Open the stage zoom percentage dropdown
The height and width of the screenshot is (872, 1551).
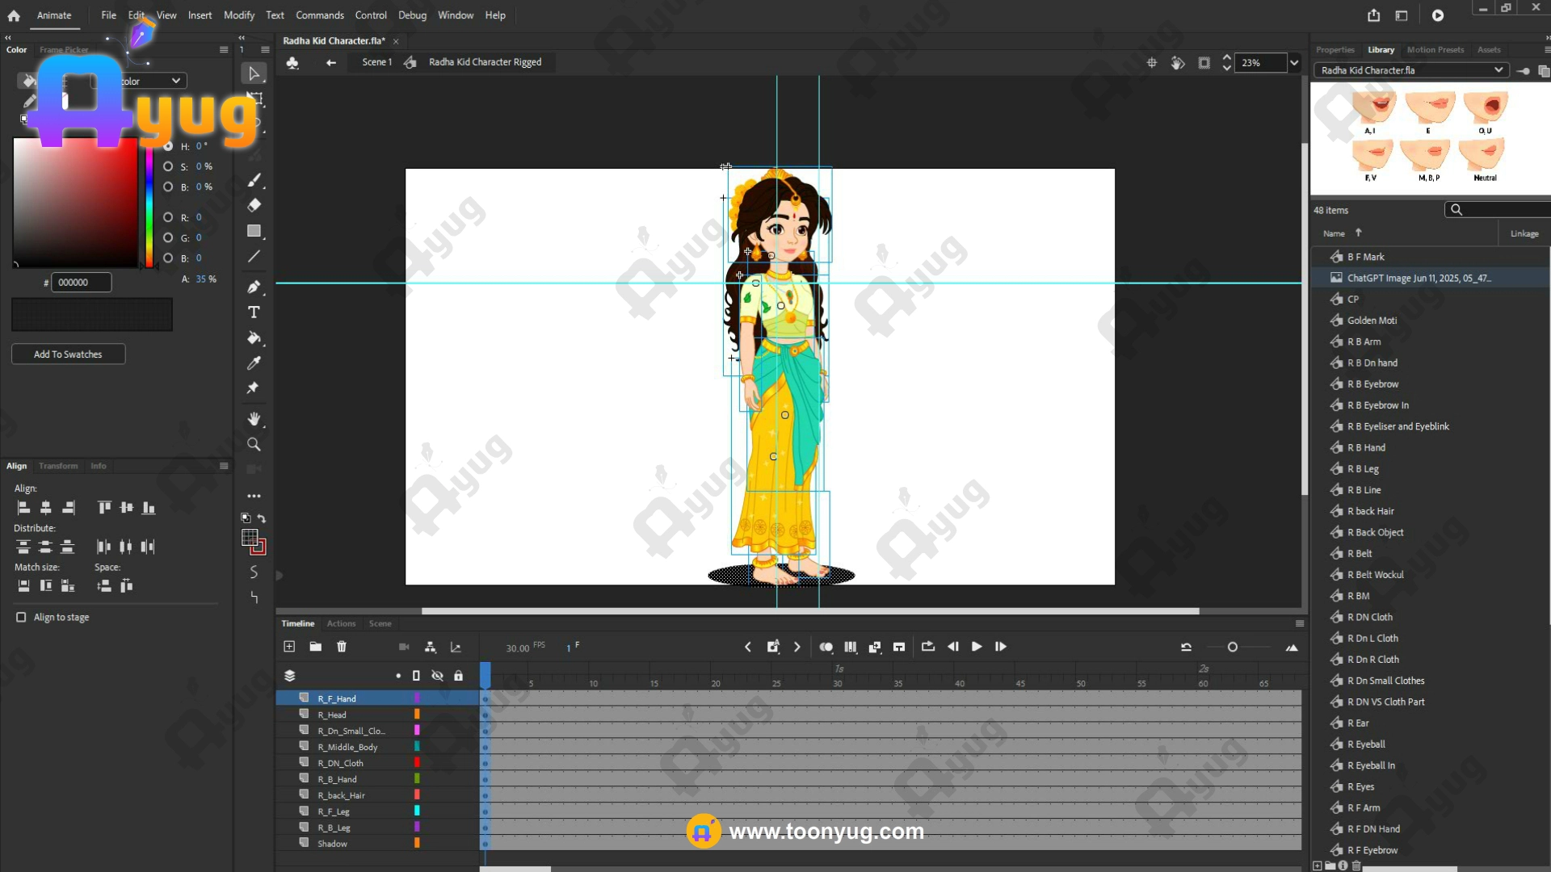[x=1294, y=63]
